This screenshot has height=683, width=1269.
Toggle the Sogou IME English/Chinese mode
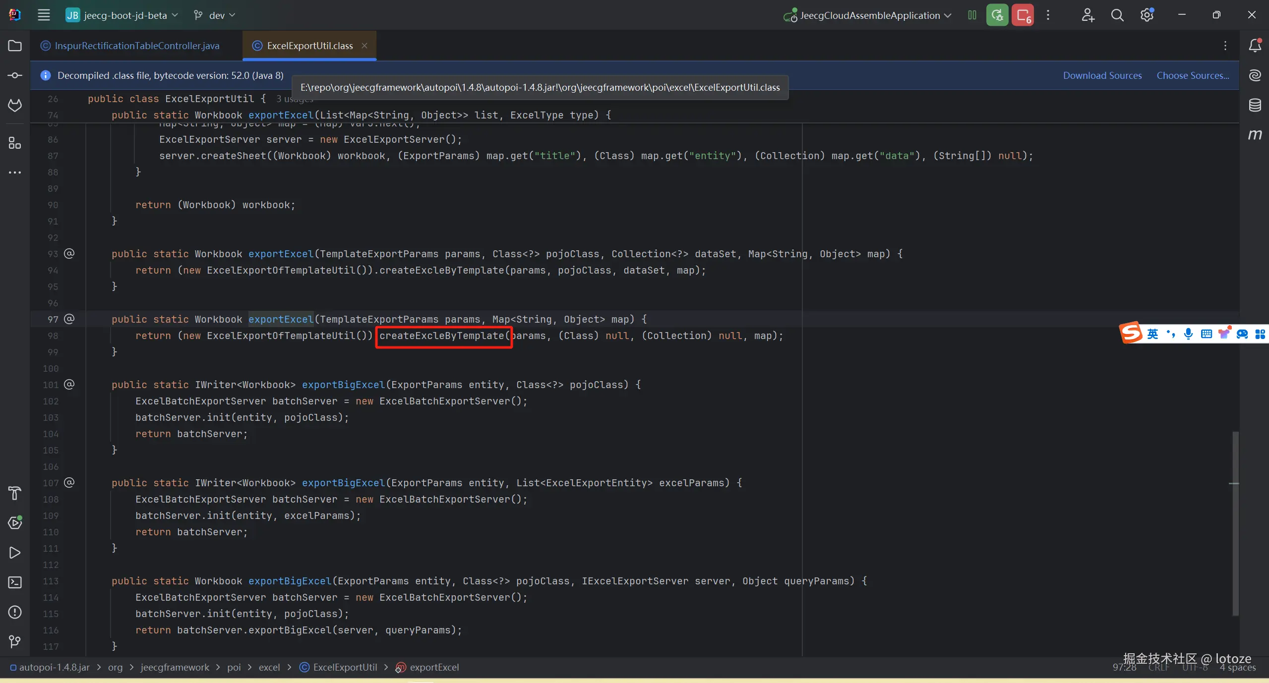point(1152,334)
